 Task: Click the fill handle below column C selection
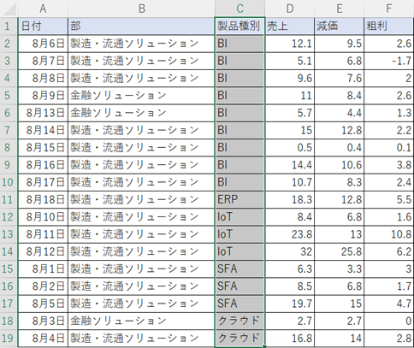click(265, 346)
